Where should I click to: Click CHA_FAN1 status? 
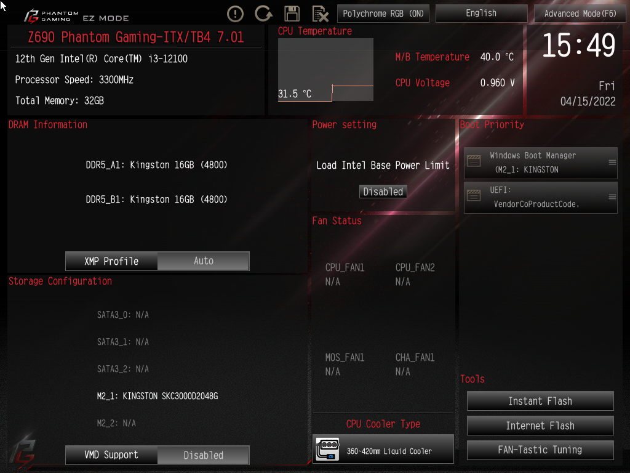tap(415, 365)
